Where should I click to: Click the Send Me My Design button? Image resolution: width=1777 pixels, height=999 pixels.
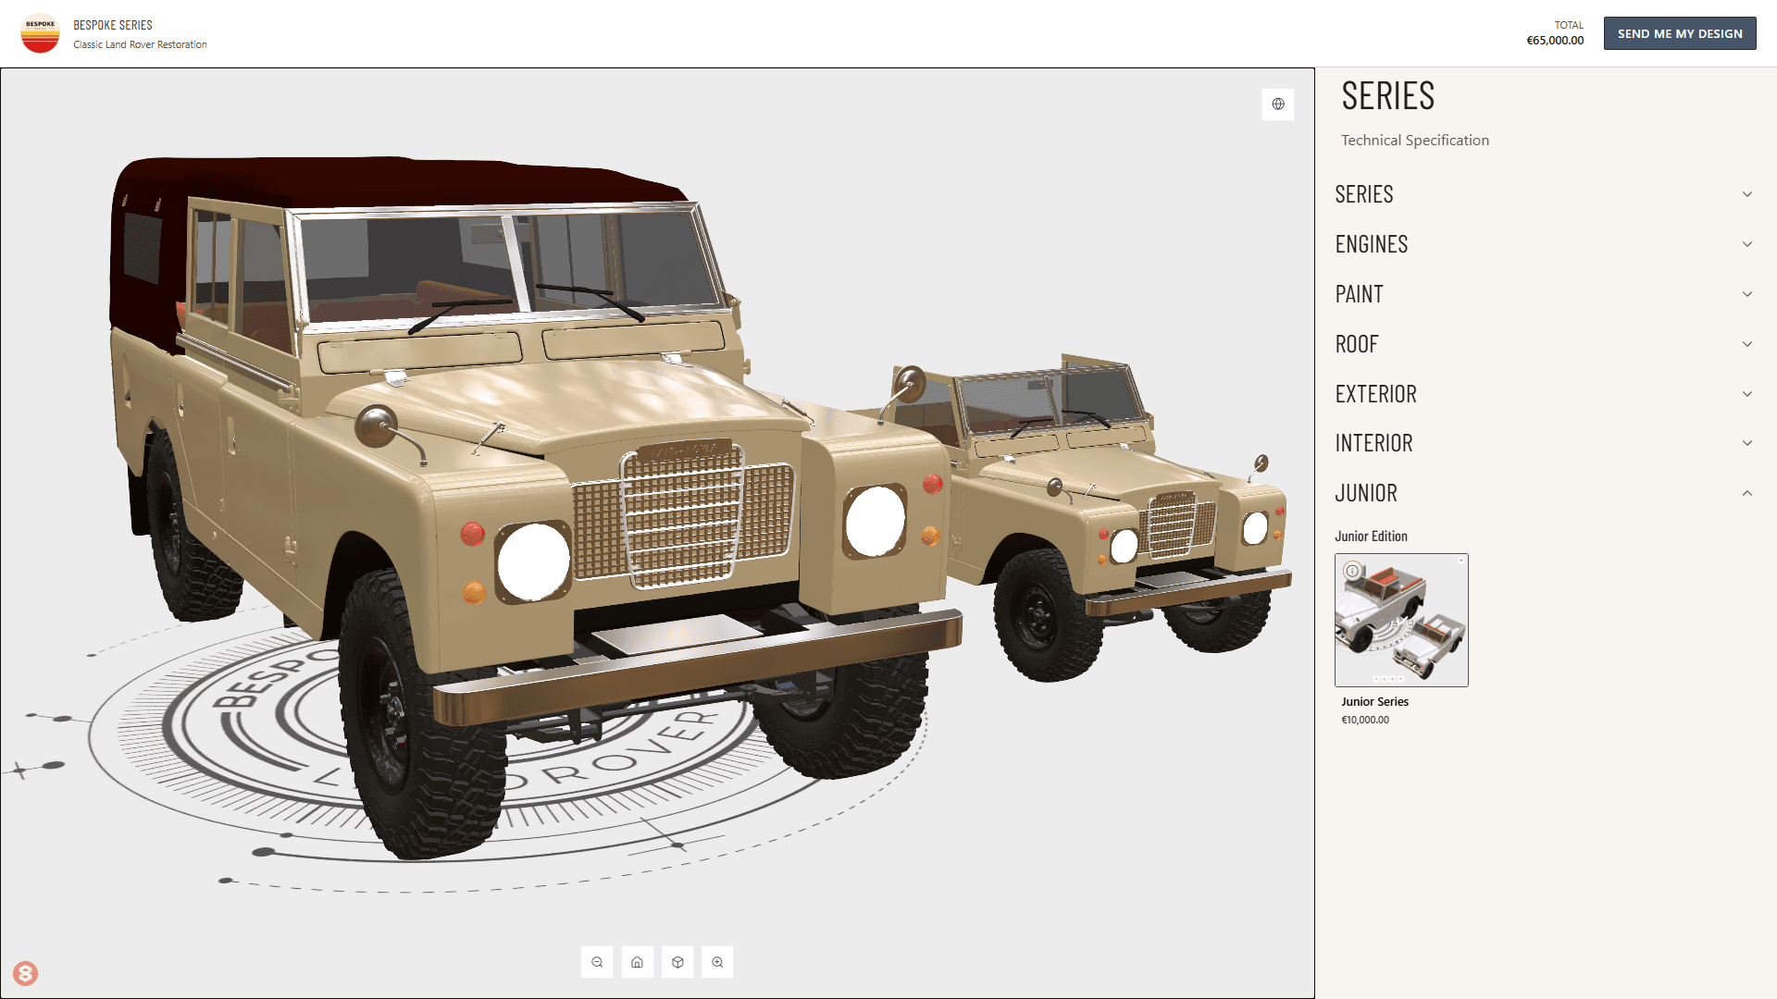(1679, 33)
